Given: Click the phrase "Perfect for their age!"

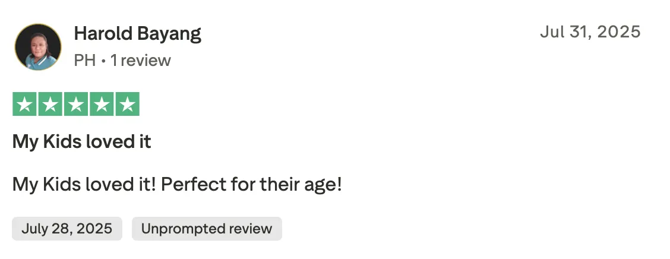Looking at the screenshot, I should click(x=251, y=185).
